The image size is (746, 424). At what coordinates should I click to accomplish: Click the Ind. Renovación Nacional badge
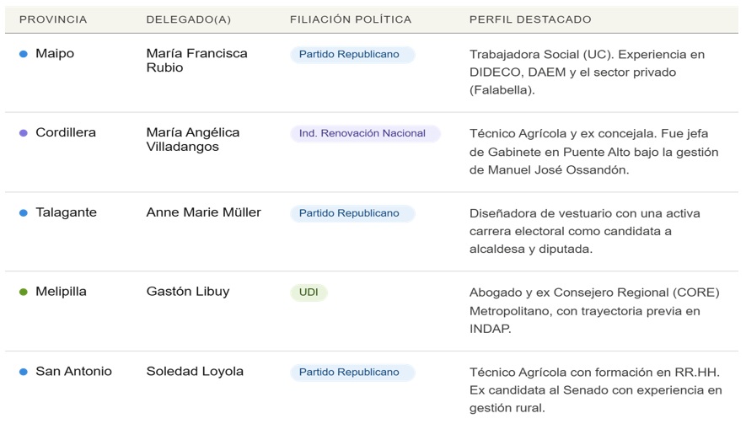point(362,134)
